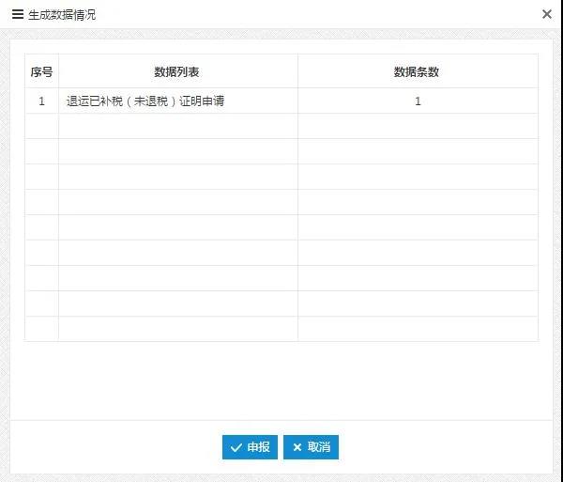
Task: Click sequence number 1 in the 序号 column
Action: (41, 101)
